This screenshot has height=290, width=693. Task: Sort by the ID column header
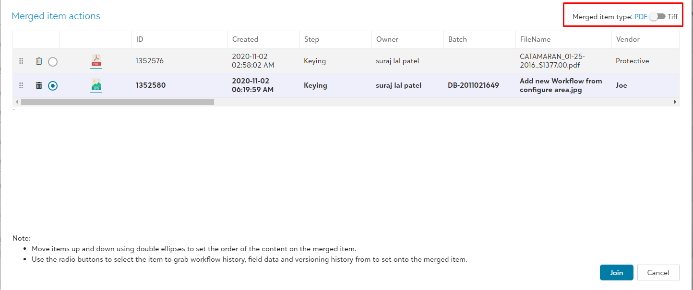click(x=140, y=39)
